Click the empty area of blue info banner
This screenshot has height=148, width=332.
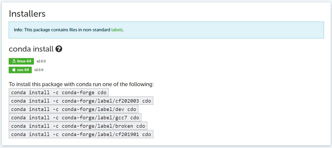click(222, 30)
